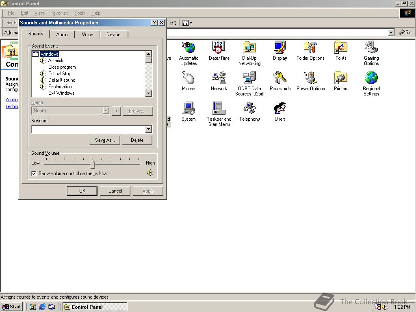Click the Start button

click(12, 307)
